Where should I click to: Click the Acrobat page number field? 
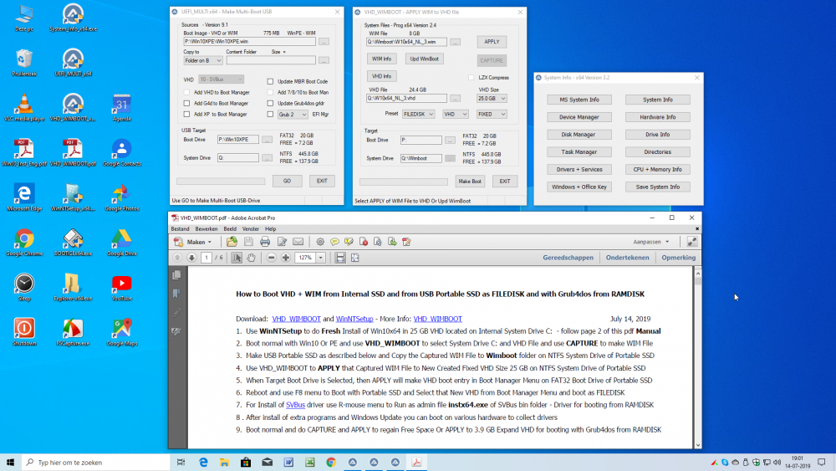(x=206, y=258)
